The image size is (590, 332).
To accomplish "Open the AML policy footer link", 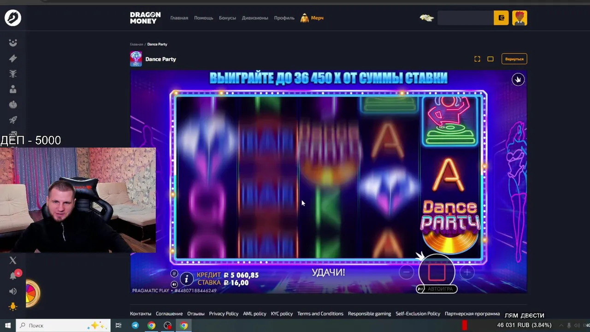I will pyautogui.click(x=254, y=314).
